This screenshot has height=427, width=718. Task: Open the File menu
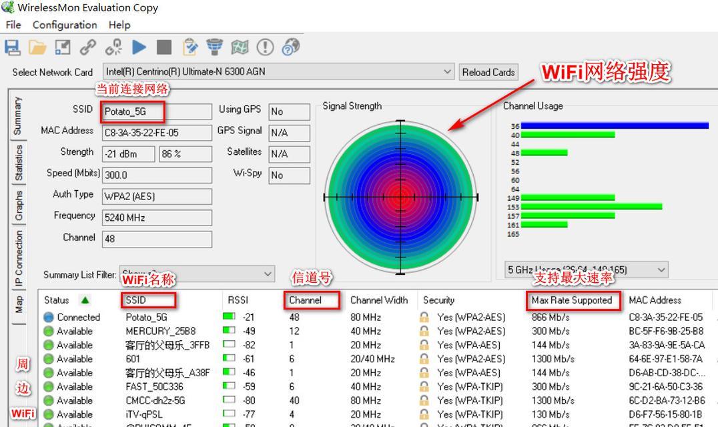coord(13,25)
